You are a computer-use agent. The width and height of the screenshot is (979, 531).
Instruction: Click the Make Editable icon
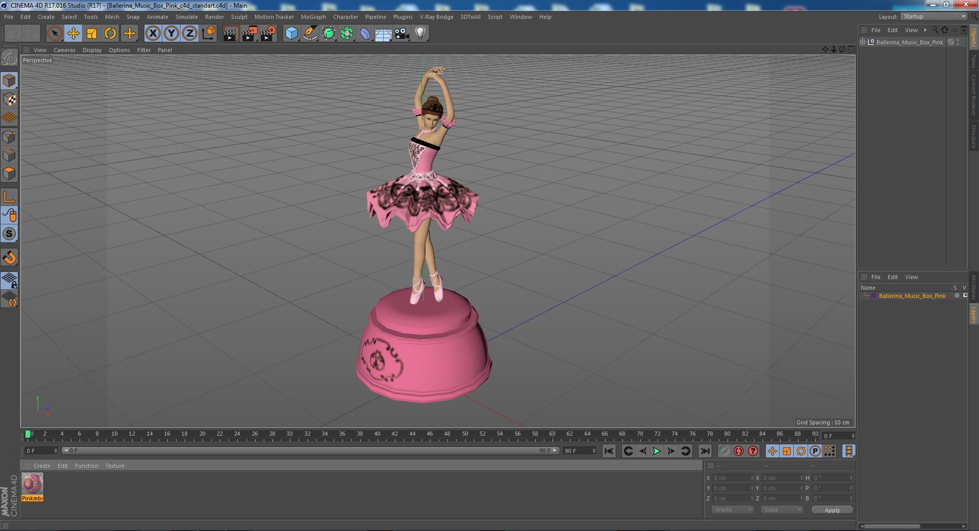click(x=9, y=58)
